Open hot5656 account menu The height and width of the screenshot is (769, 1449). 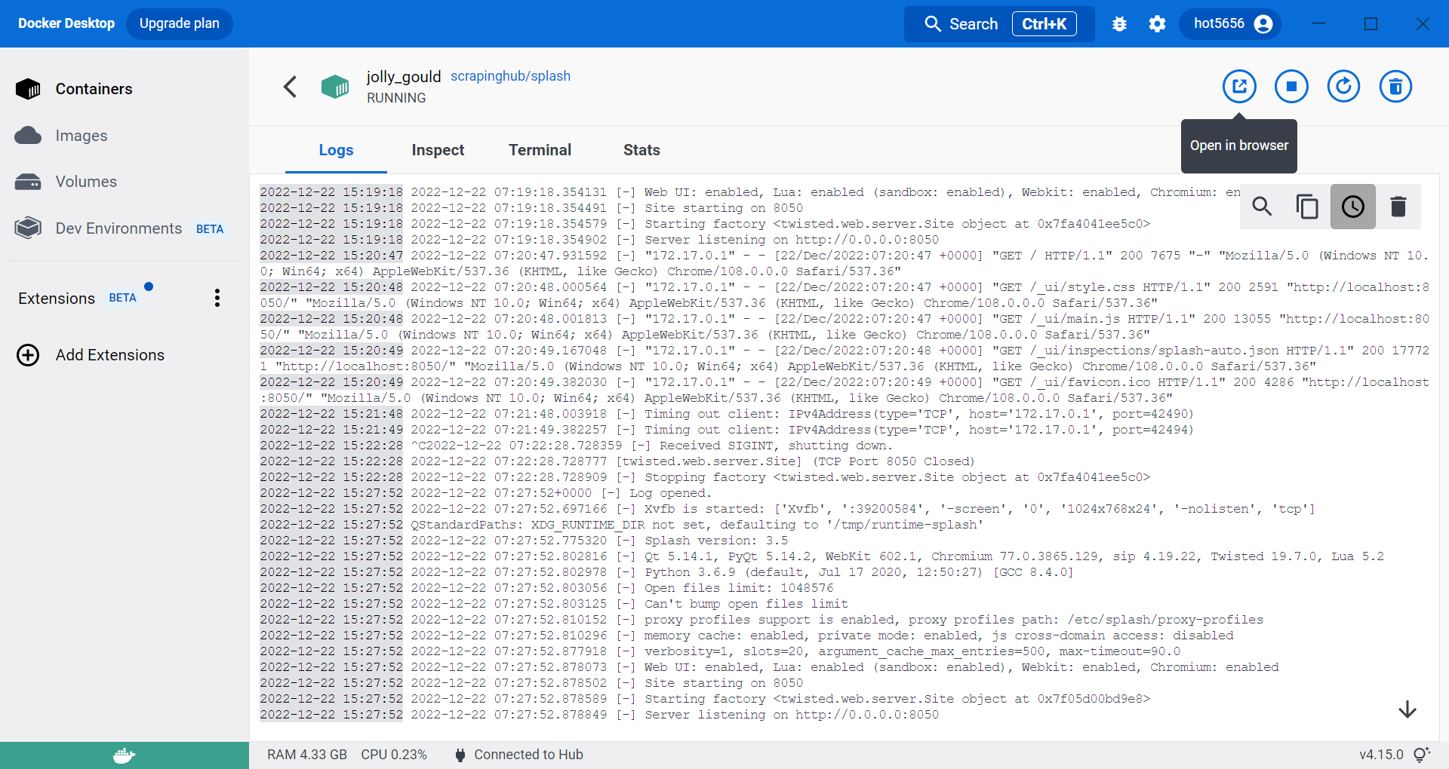point(1232,24)
